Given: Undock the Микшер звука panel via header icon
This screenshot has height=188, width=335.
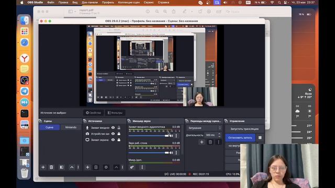Looking at the screenshot, I should (x=129, y=121).
